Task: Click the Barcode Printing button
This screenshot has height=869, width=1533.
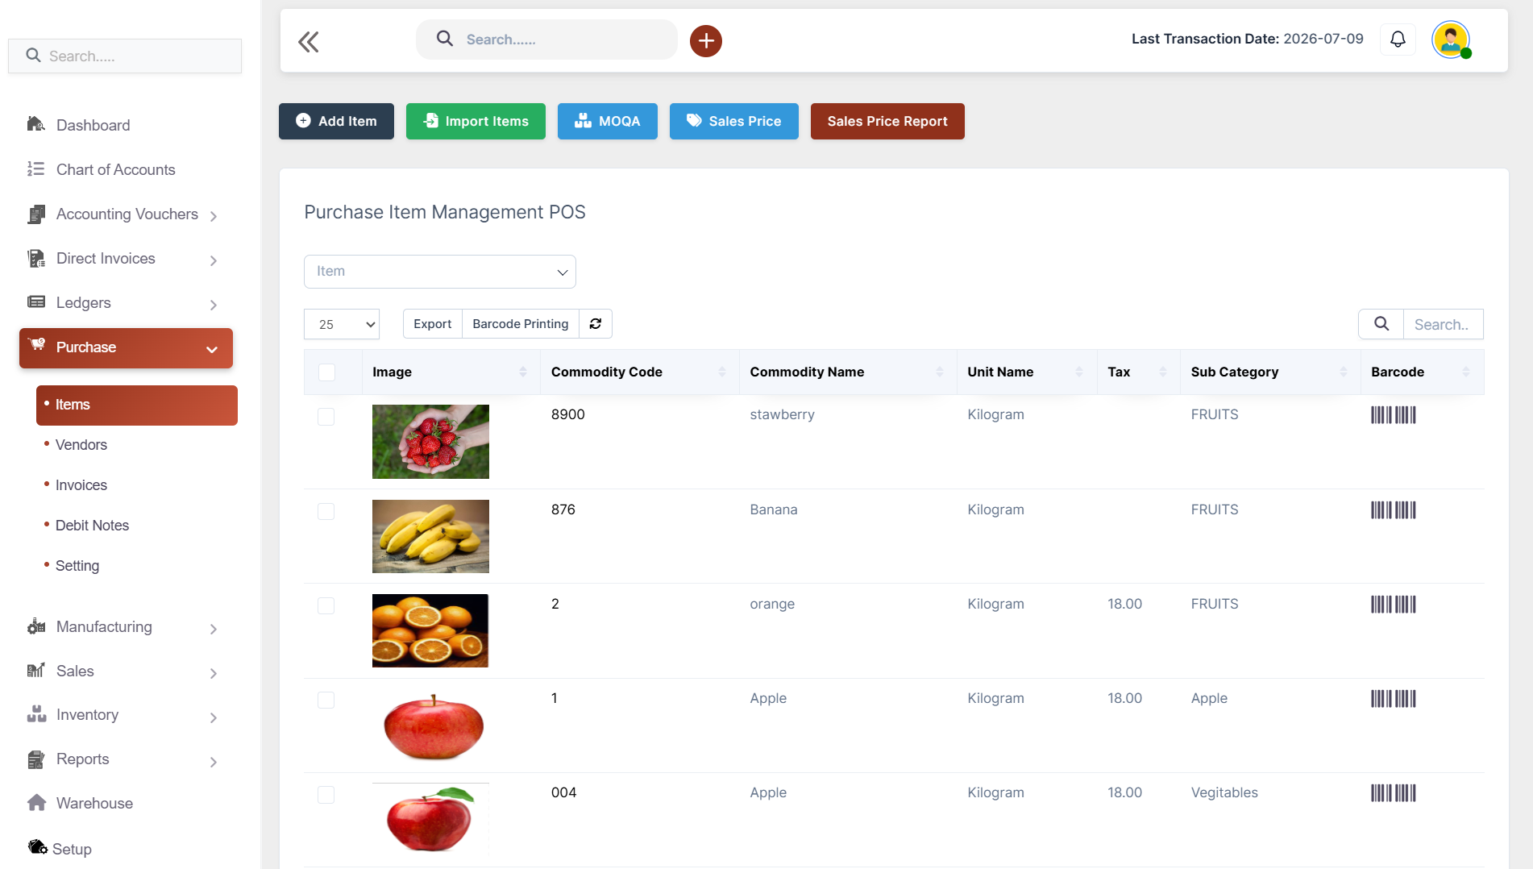Action: [x=521, y=323]
